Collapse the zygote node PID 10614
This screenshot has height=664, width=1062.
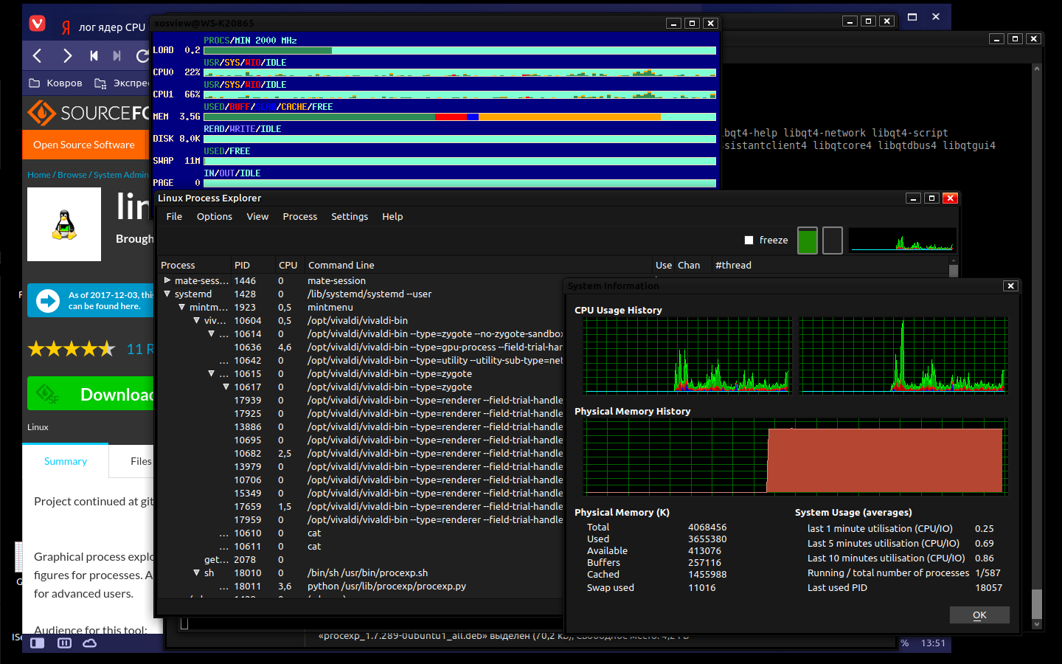[x=212, y=333]
